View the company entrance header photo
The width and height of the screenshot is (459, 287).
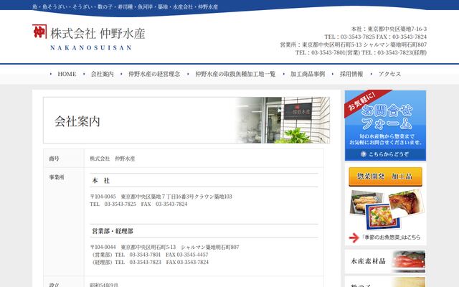click(x=283, y=120)
